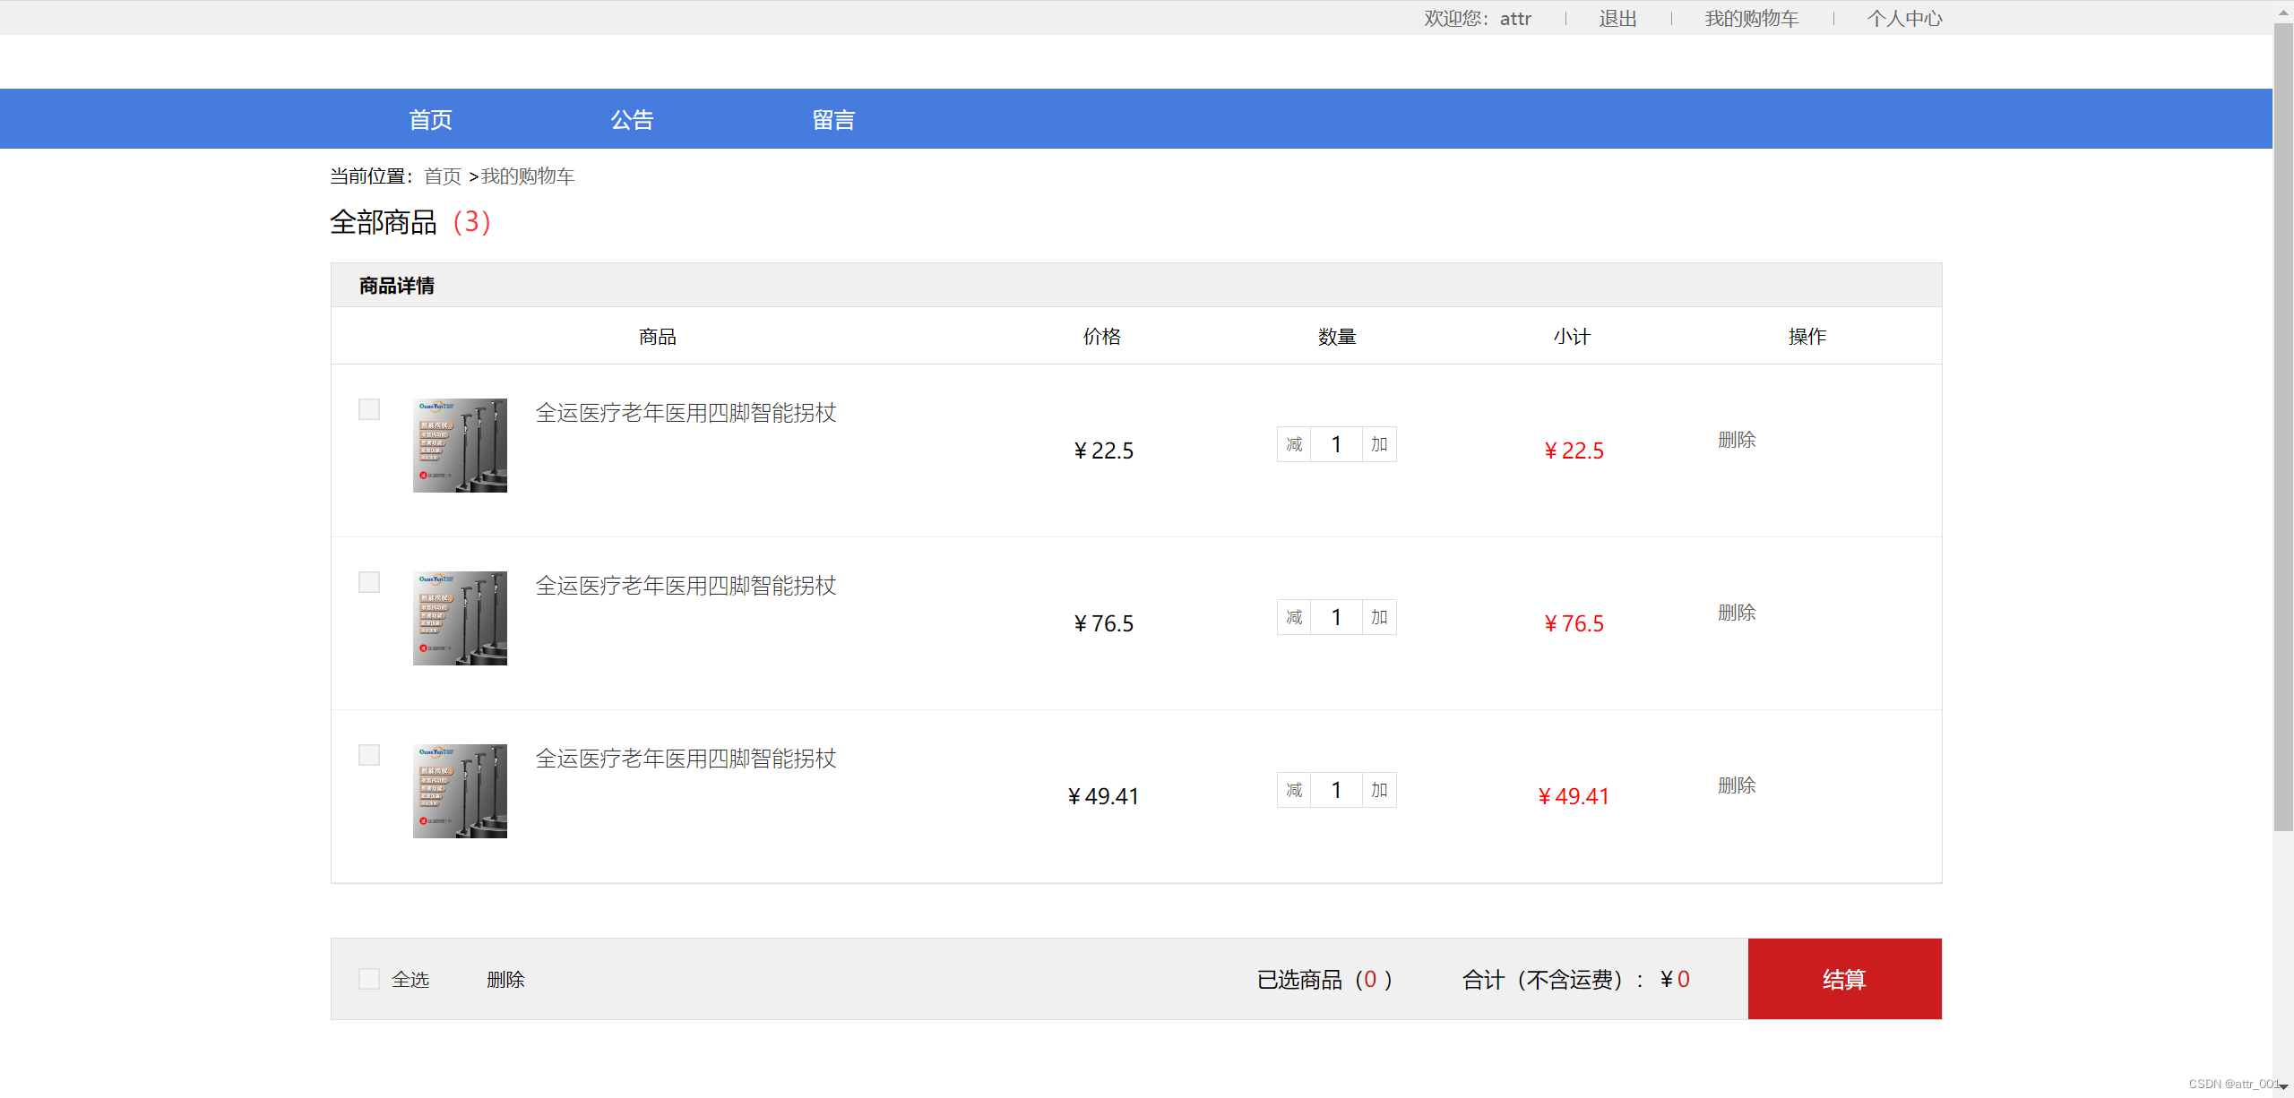Click 减 on the ¥49.41 item row

1294,790
